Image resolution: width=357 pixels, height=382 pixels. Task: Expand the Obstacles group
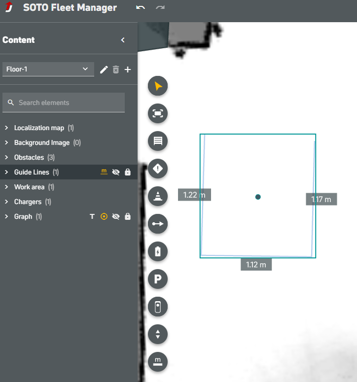point(6,157)
